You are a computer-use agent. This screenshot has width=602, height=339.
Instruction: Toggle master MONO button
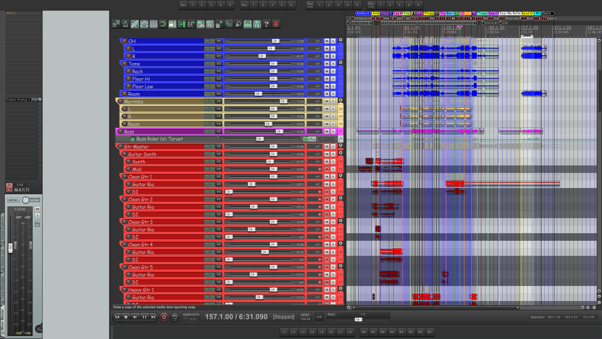13,200
